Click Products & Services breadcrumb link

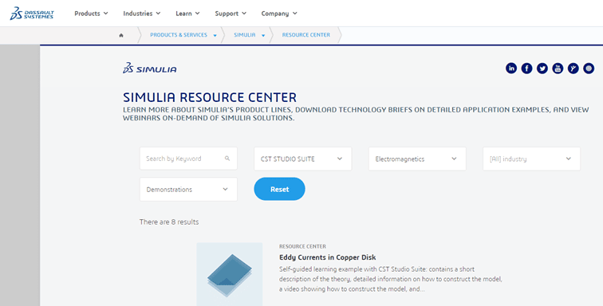(179, 35)
